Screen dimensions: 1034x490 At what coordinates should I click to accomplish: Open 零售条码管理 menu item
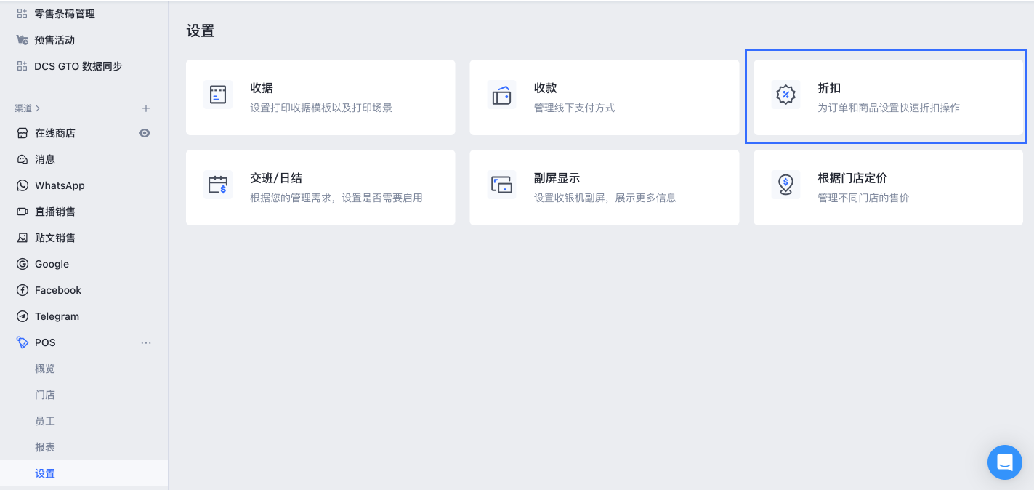coord(65,14)
